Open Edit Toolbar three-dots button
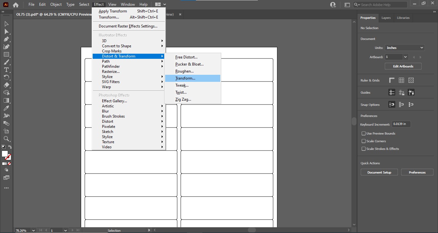The height and width of the screenshot is (233, 438). click(x=6, y=188)
